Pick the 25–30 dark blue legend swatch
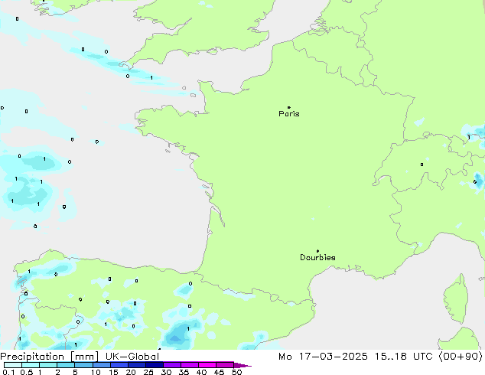The height and width of the screenshot is (375, 485). tap(155, 365)
